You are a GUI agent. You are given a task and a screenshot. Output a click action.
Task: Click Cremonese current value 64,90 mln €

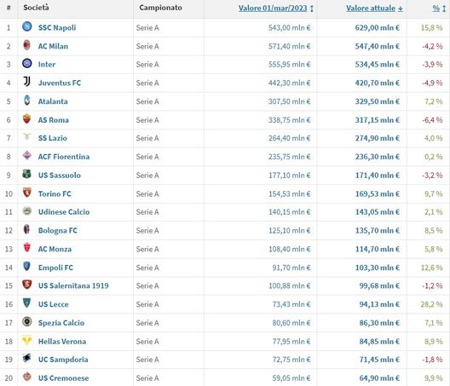[379, 378]
